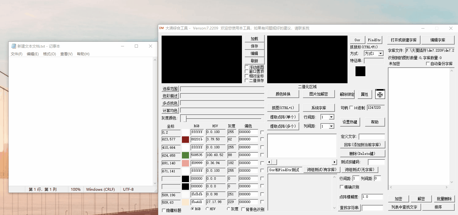Click the 图片加解密 button
458x215 pixels.
pos(319,94)
